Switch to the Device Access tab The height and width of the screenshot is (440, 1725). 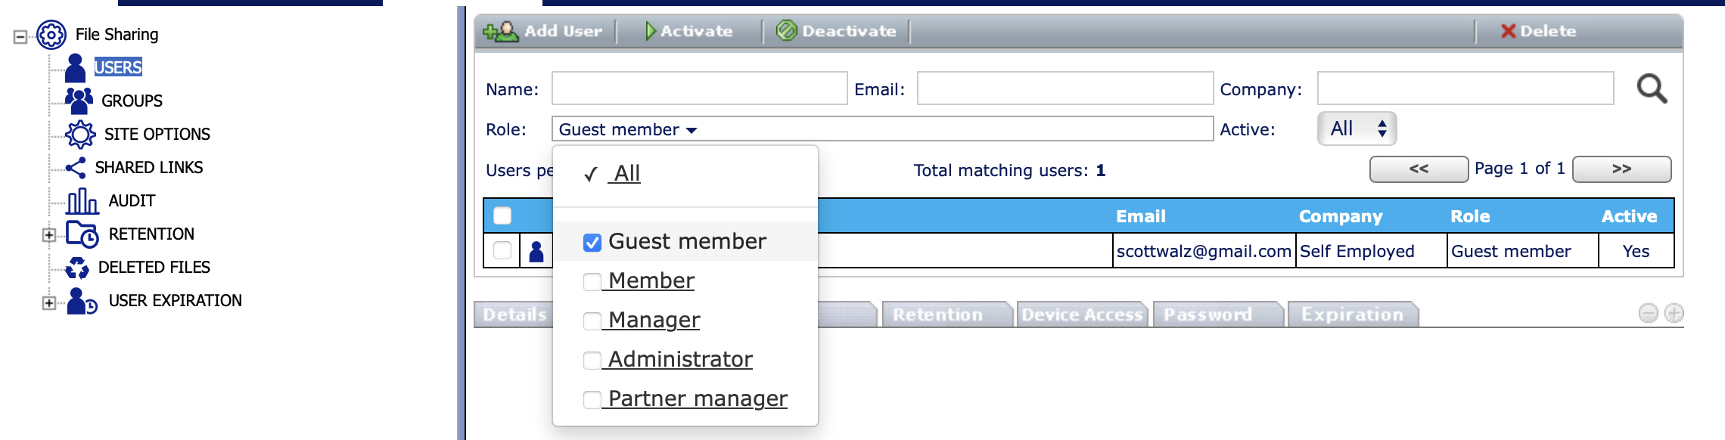pos(1082,315)
